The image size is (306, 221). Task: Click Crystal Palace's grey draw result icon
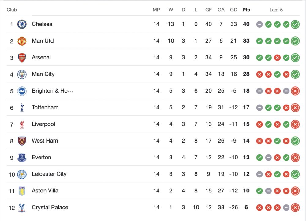coord(286,208)
